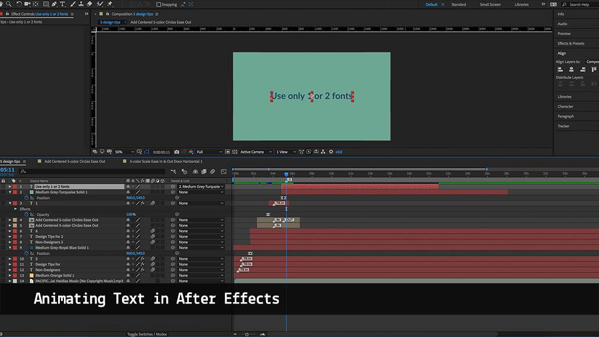Expand layer 6 properties triangle
Screen dimensions: 599x337
(x=10, y=231)
